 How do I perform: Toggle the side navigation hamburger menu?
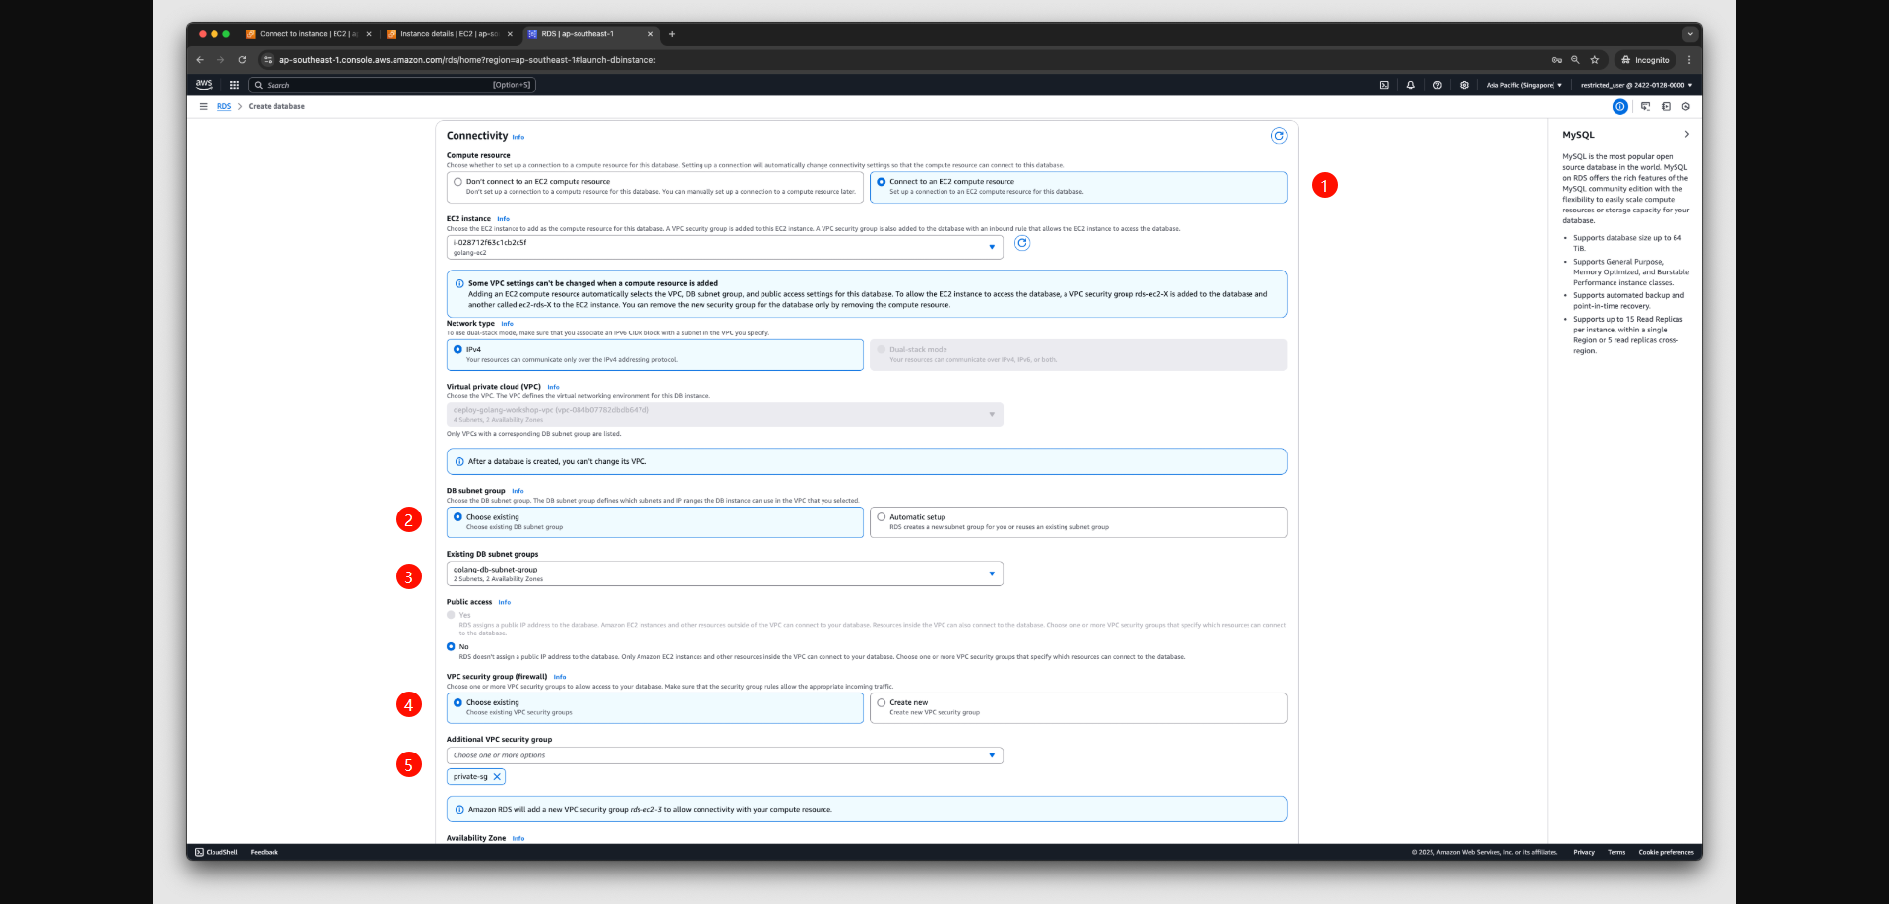tap(203, 106)
